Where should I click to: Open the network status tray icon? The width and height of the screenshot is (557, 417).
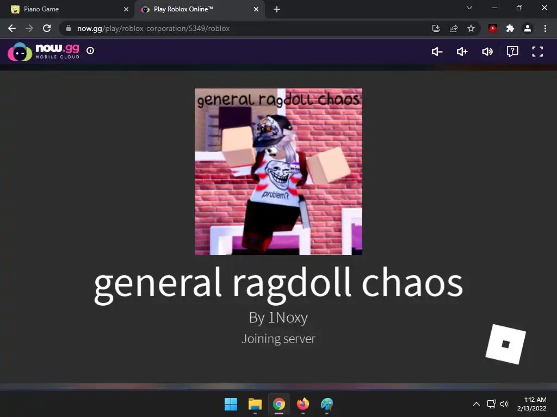tap(492, 404)
